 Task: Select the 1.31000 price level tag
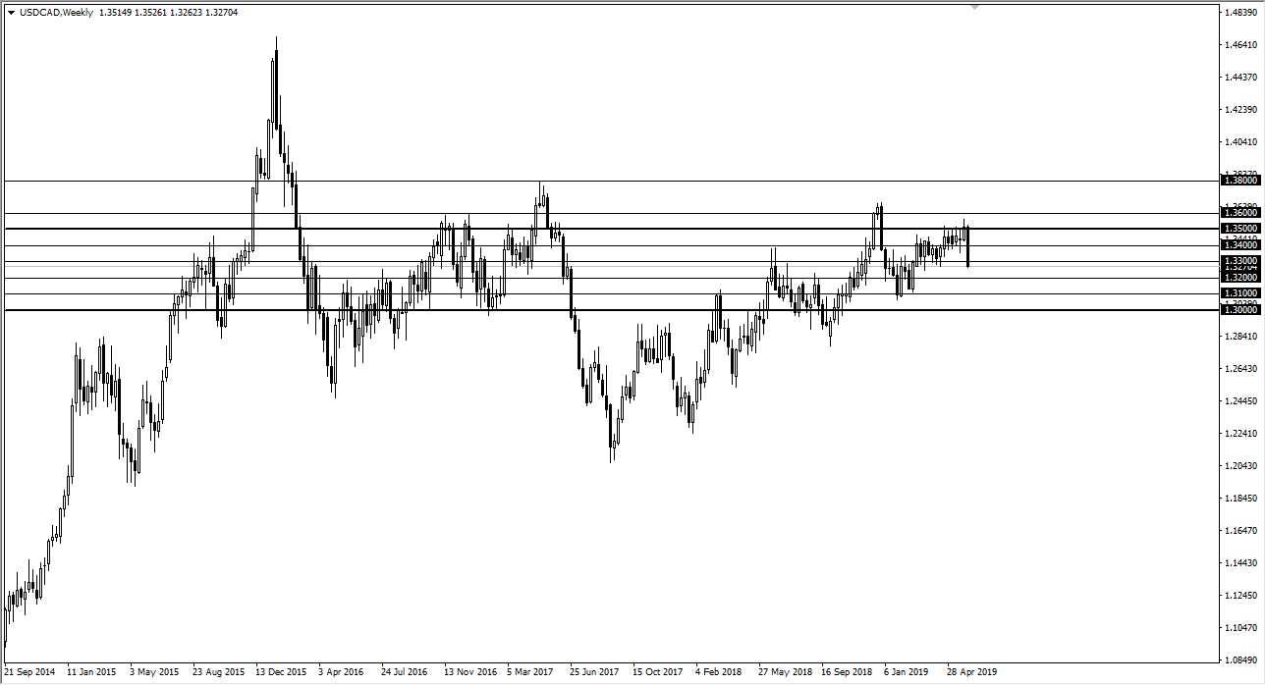(1239, 293)
